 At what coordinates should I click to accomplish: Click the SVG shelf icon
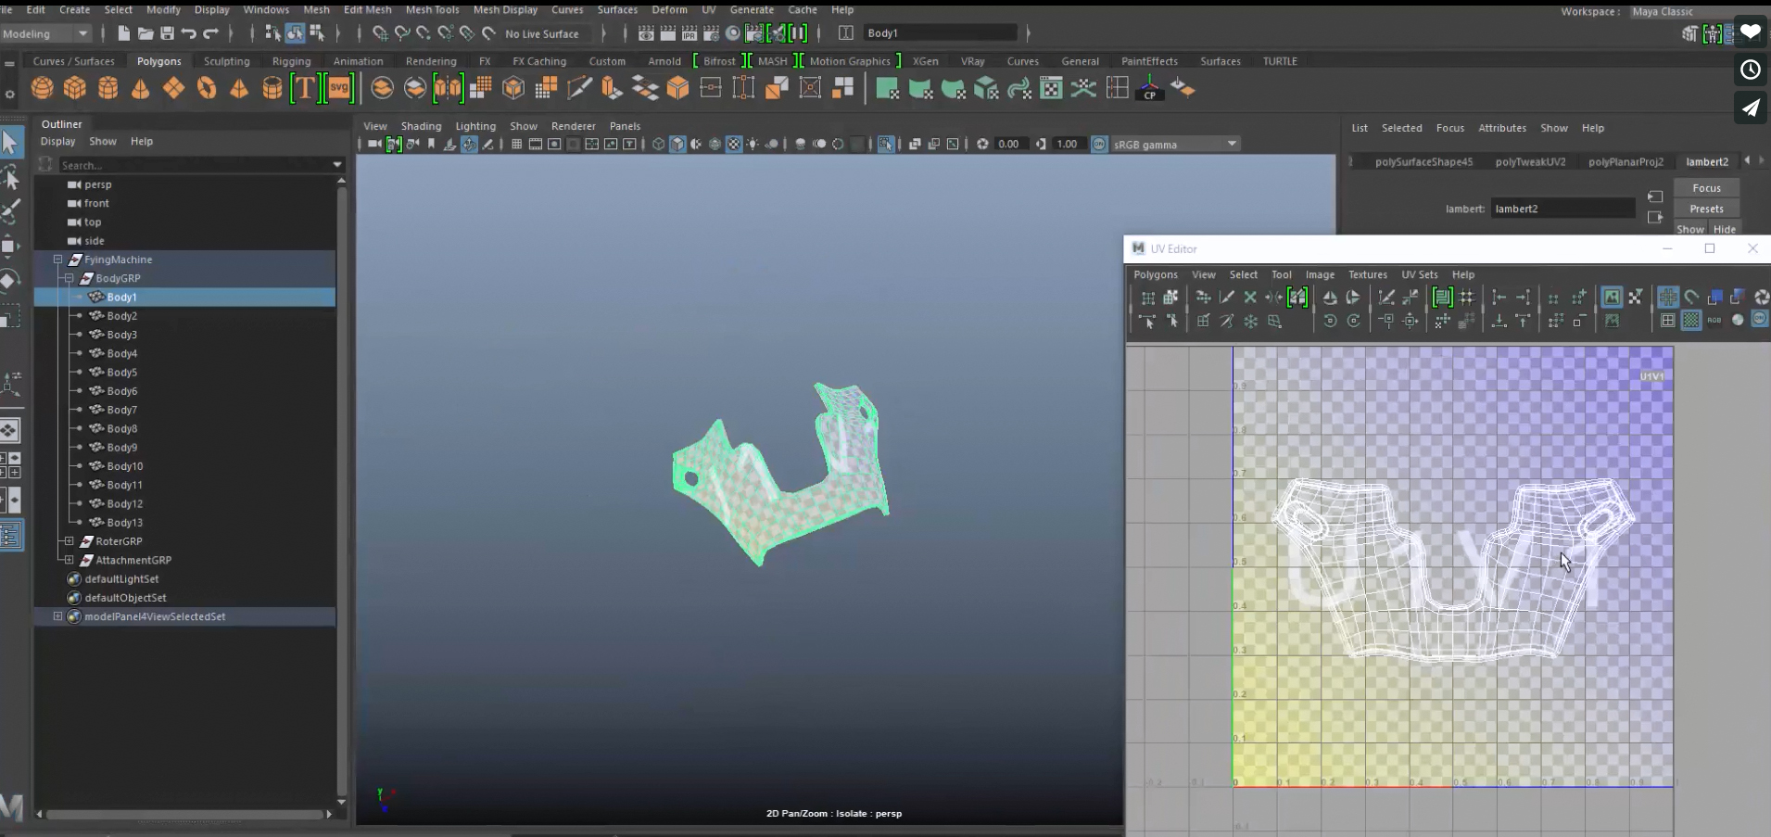[340, 88]
